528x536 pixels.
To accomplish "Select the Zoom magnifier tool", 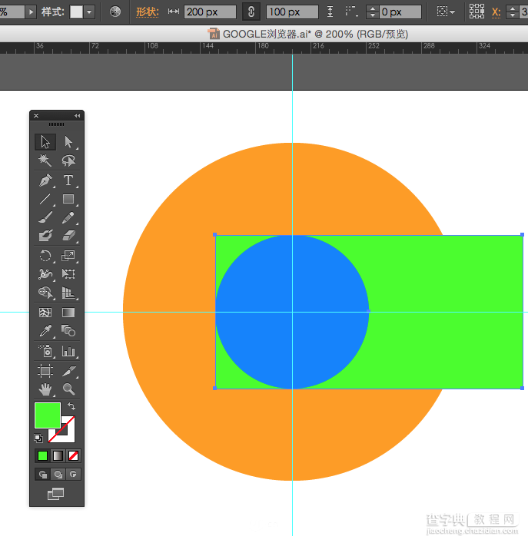I will click(68, 389).
